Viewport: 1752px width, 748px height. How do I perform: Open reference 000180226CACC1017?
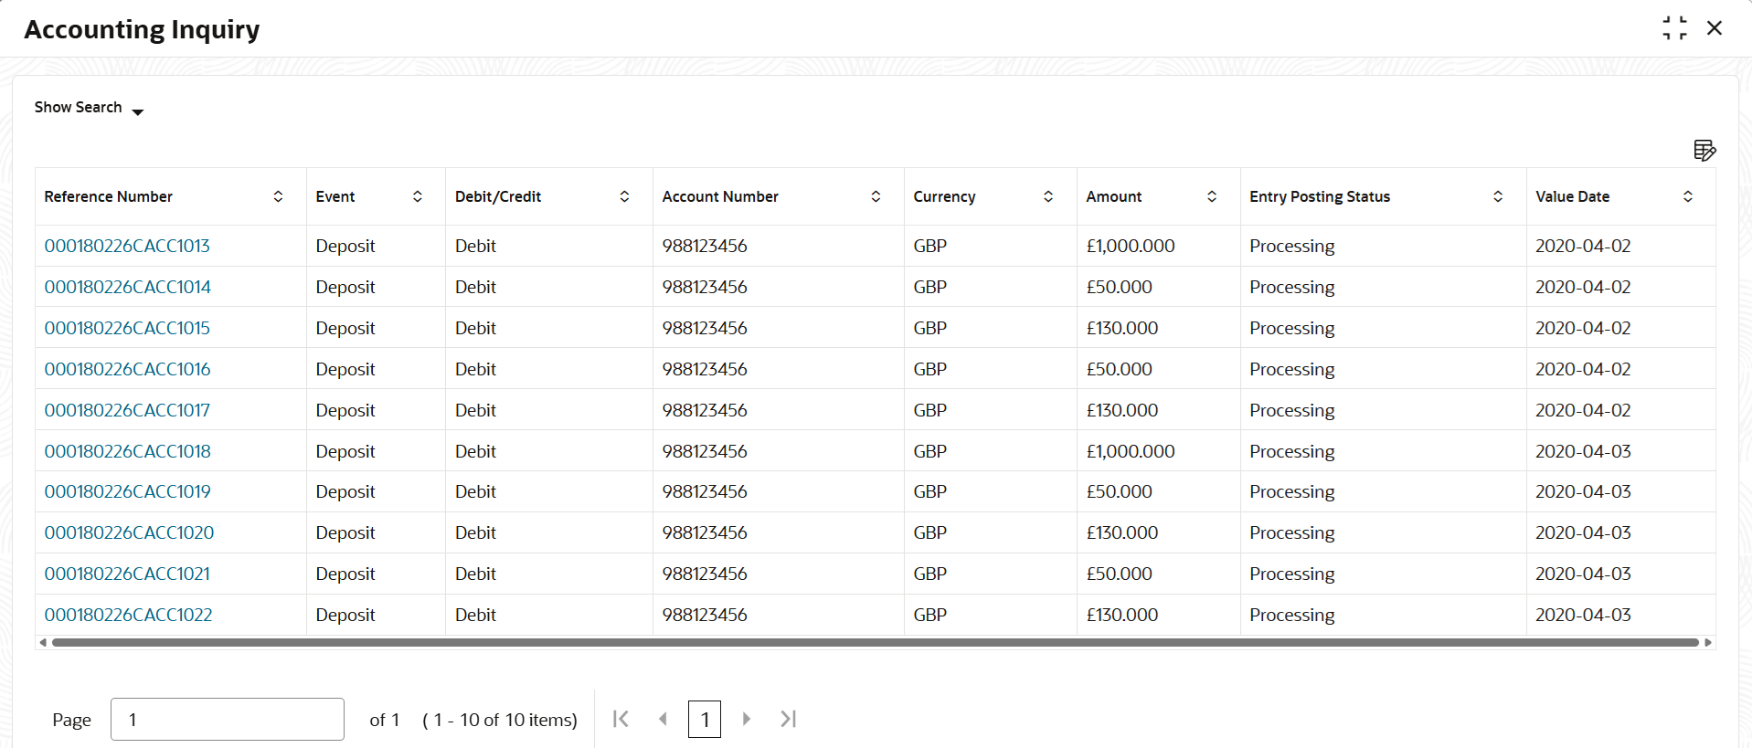point(127,410)
